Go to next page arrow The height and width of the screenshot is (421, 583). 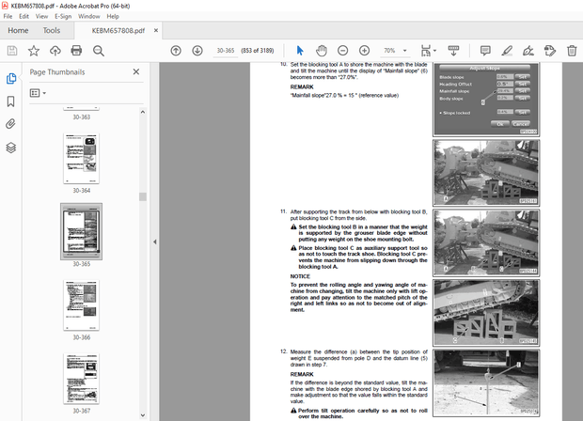[x=197, y=50]
